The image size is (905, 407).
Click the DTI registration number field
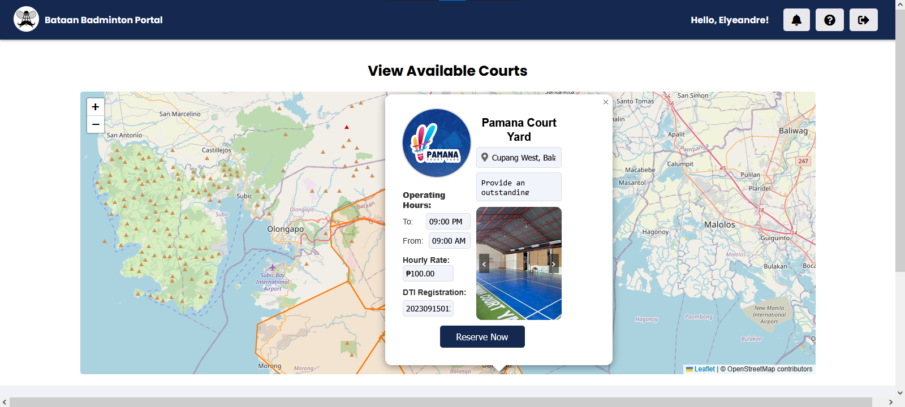point(428,309)
